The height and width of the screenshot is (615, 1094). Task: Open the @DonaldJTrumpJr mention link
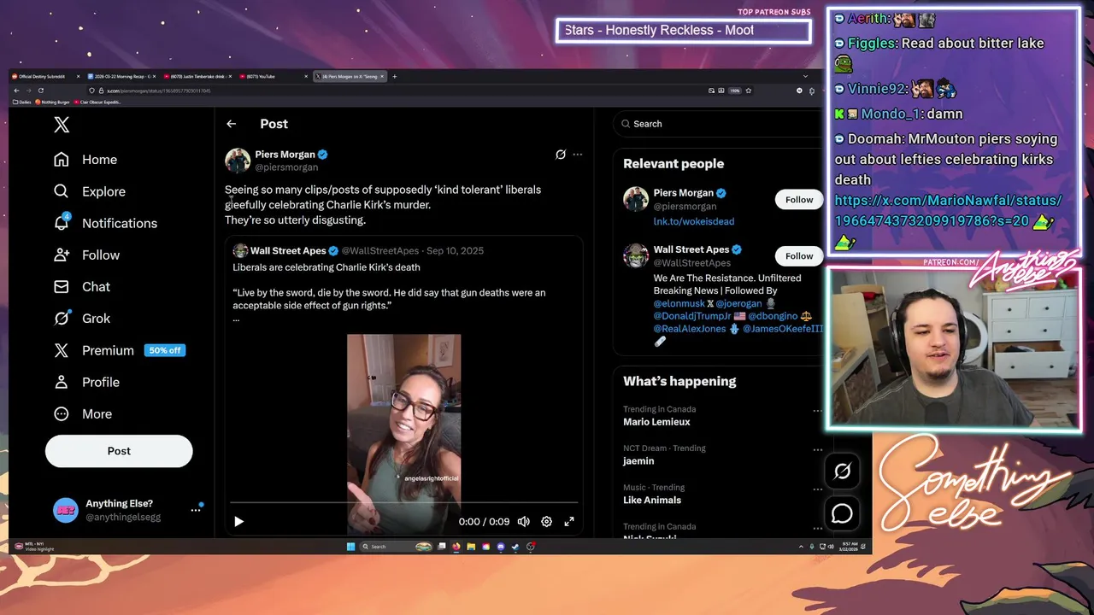[x=693, y=316]
